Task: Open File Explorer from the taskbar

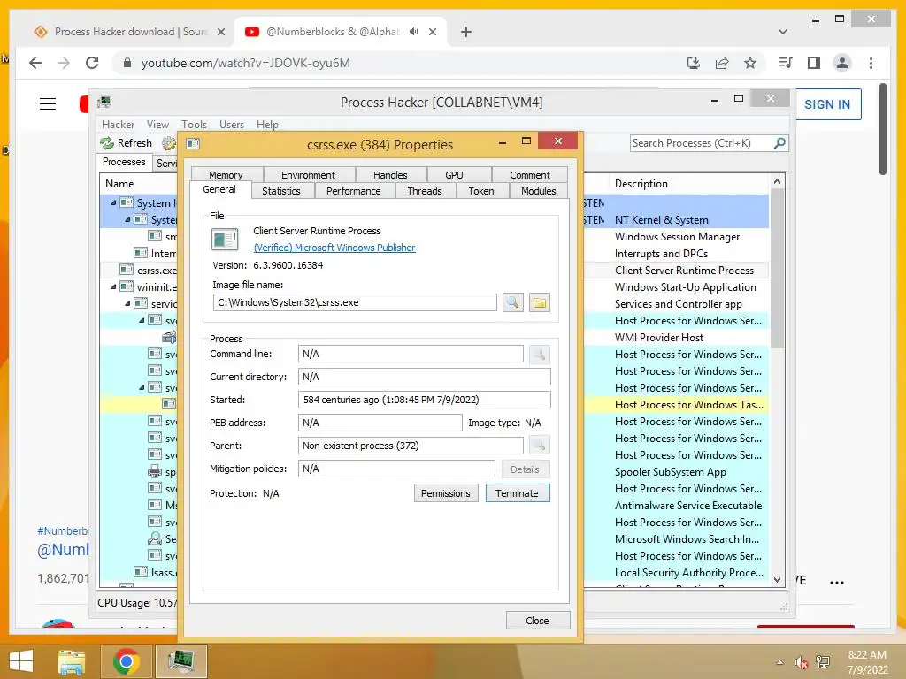Action: pos(71,661)
